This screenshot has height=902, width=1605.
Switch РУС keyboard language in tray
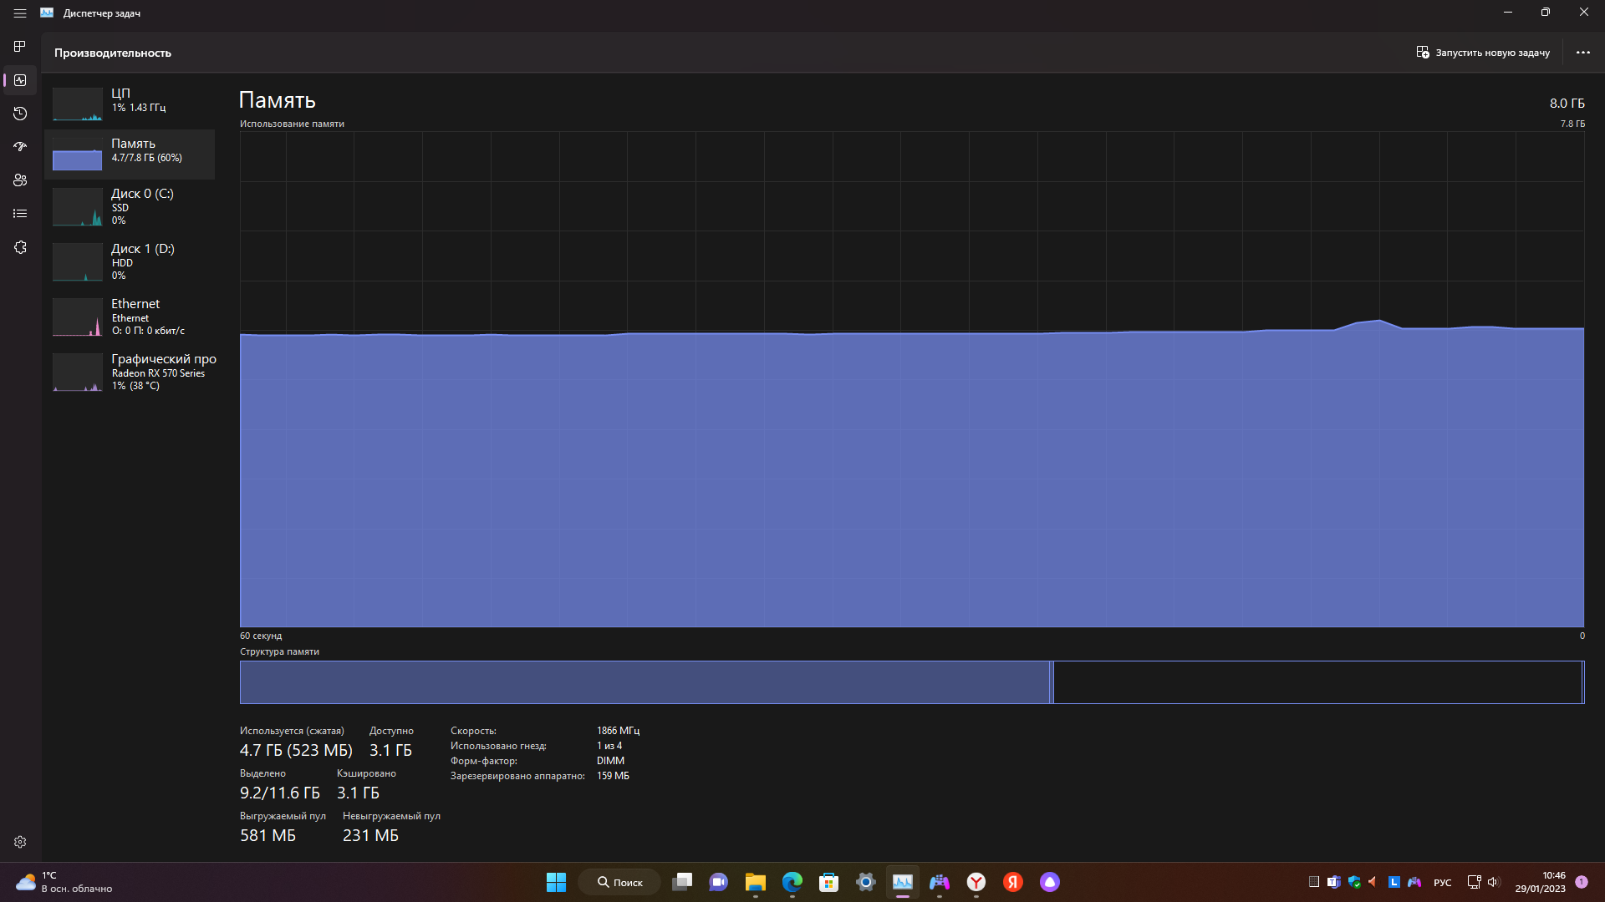pyautogui.click(x=1442, y=882)
